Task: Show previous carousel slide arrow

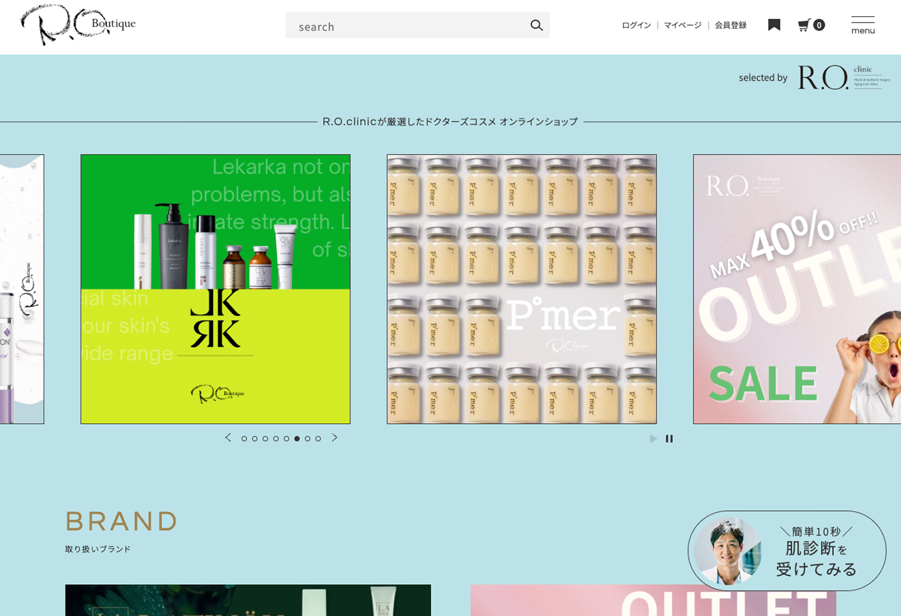Action: [x=228, y=438]
